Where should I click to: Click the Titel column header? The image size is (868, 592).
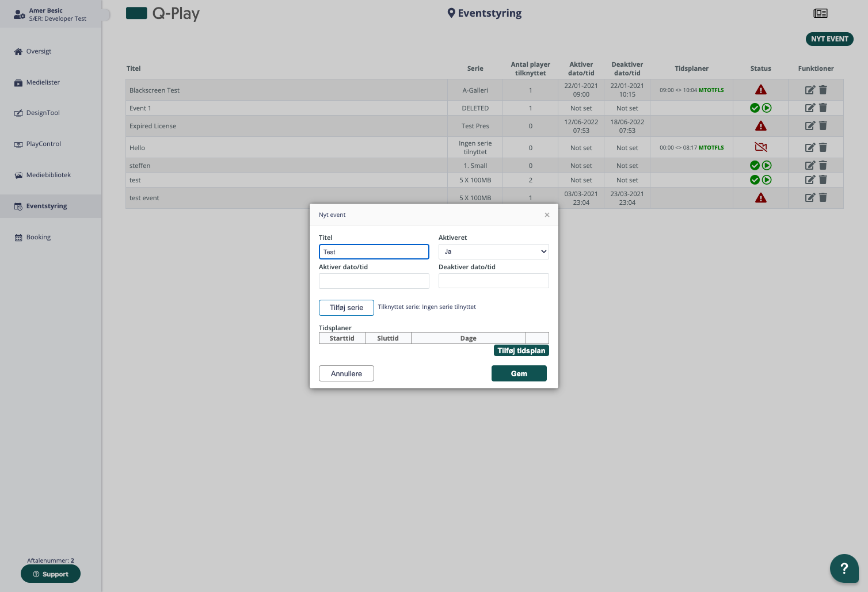134,68
